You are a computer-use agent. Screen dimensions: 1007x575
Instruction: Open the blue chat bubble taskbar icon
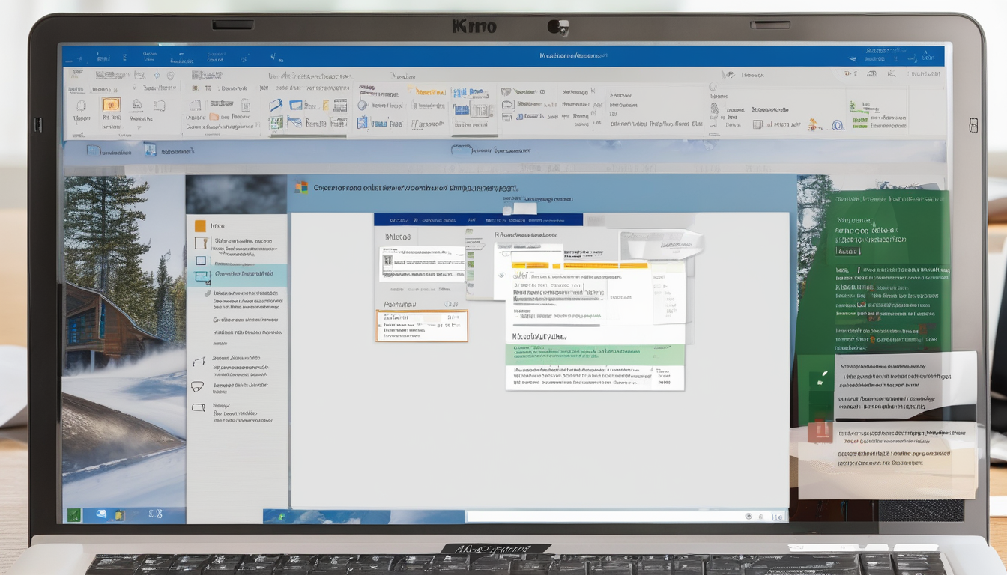pos(100,514)
